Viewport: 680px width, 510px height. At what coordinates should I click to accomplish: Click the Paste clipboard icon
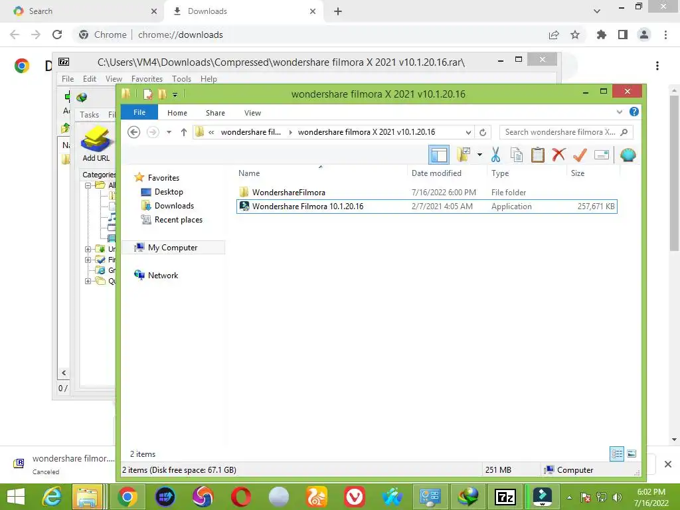(537, 155)
